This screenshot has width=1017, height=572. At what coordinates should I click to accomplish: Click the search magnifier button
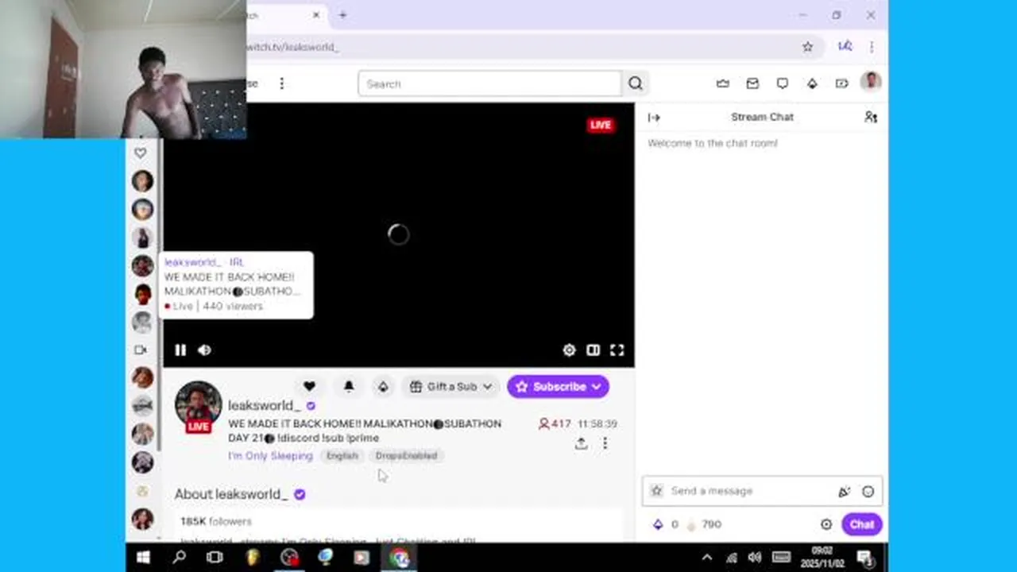tap(635, 83)
